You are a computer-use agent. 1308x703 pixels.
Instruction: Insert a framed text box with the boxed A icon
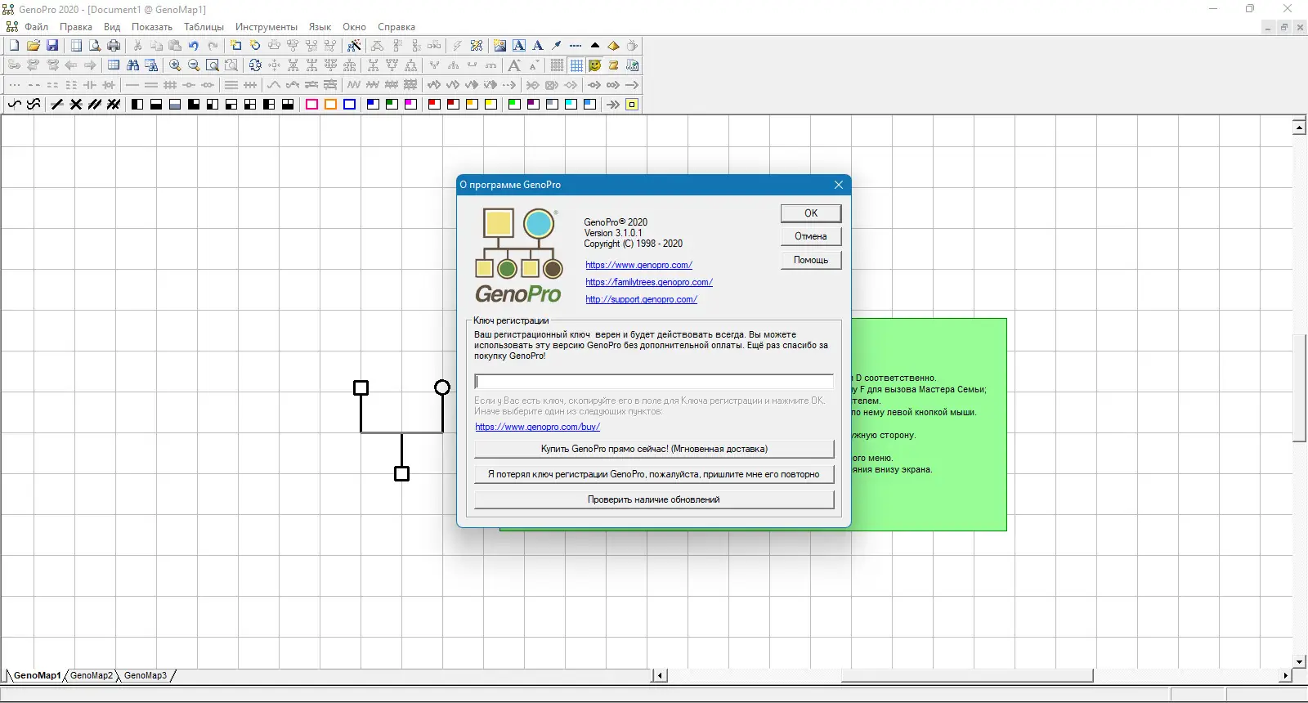(519, 46)
